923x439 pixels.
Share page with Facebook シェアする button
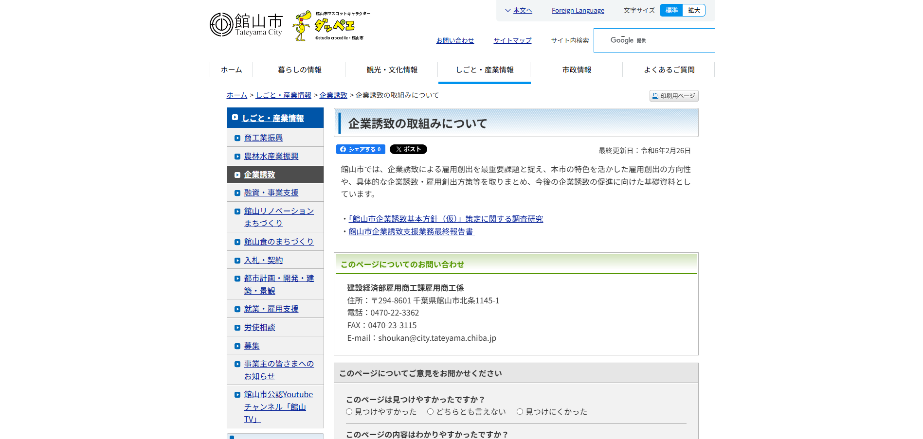coord(361,149)
